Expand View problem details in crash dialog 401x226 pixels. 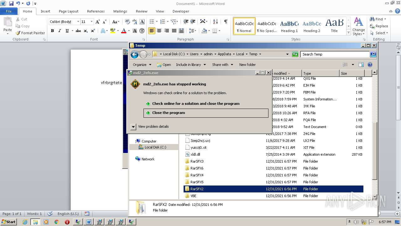tap(133, 127)
